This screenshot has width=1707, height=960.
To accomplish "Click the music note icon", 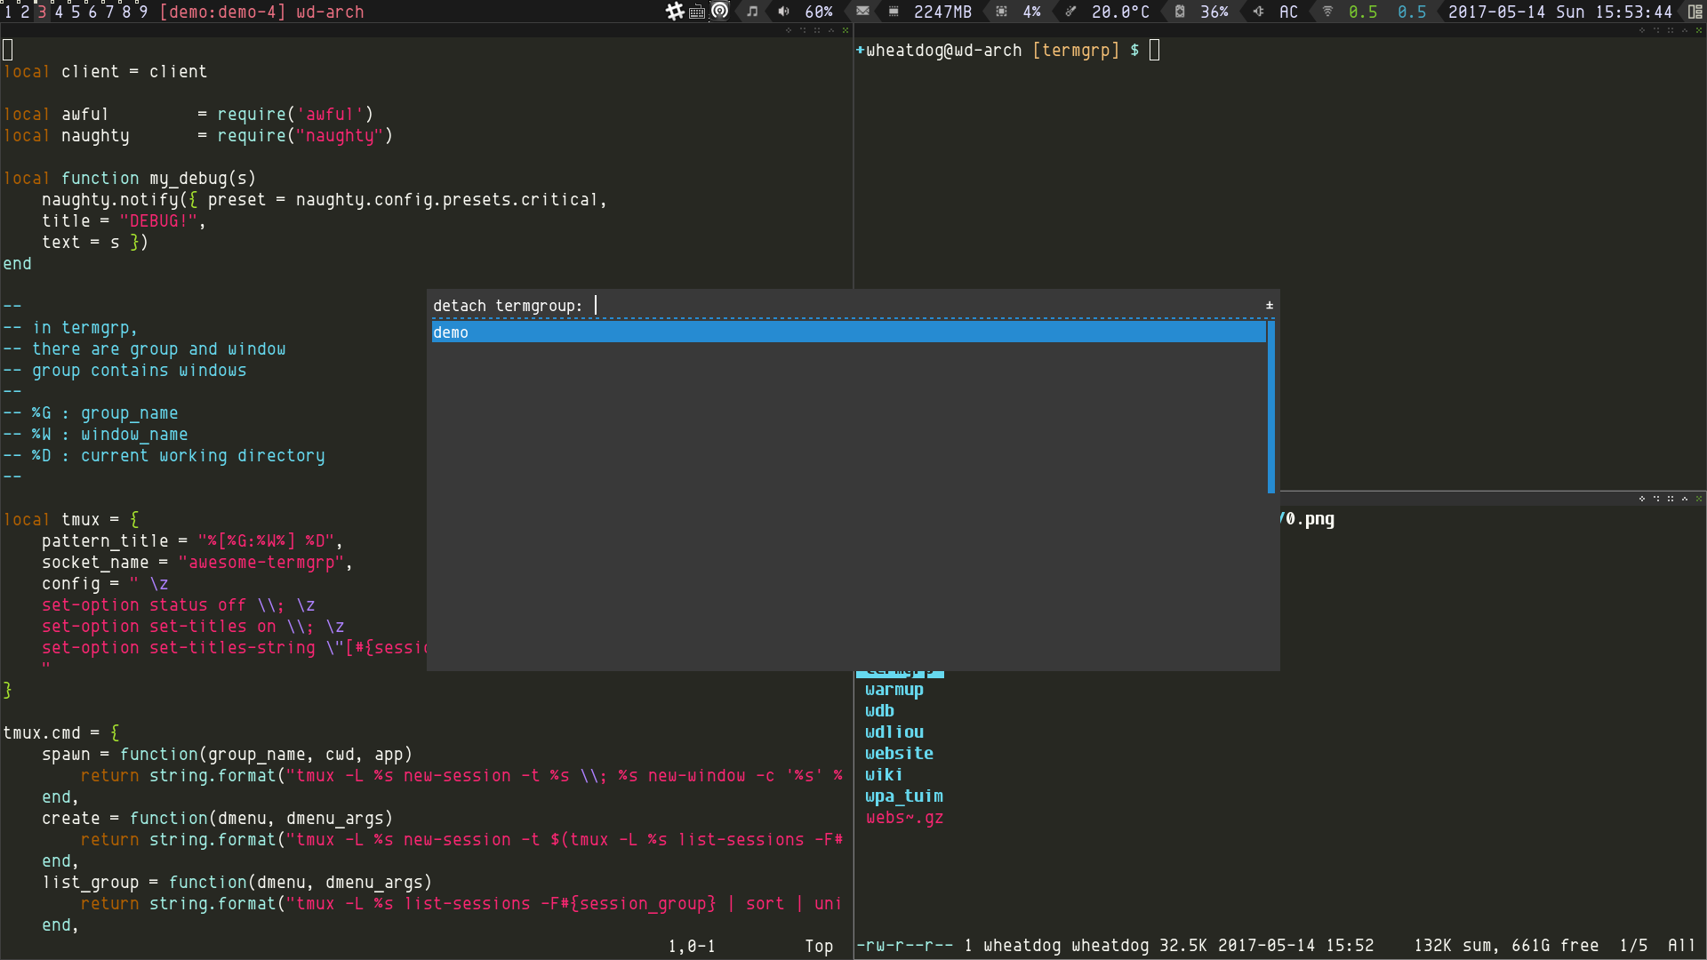I will [752, 12].
